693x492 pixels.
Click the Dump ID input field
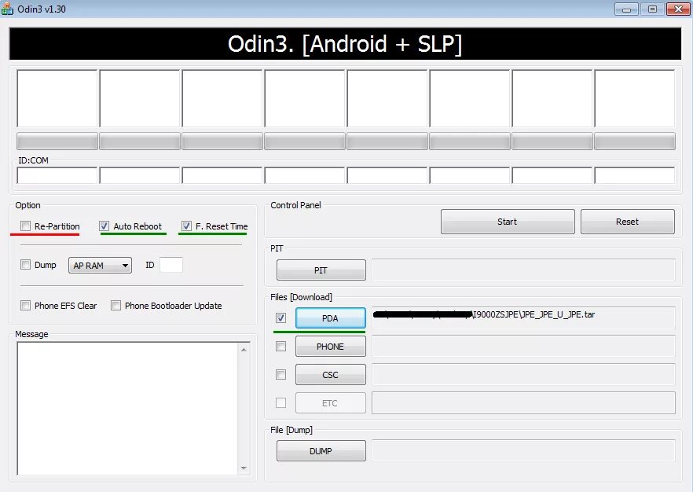[171, 265]
